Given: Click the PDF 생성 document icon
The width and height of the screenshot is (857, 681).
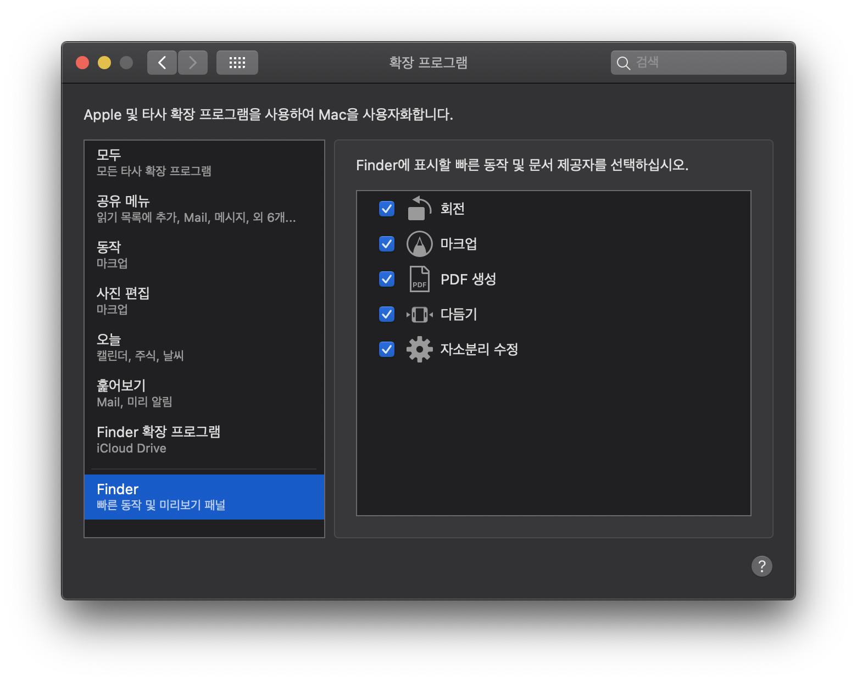Looking at the screenshot, I should pos(419,279).
